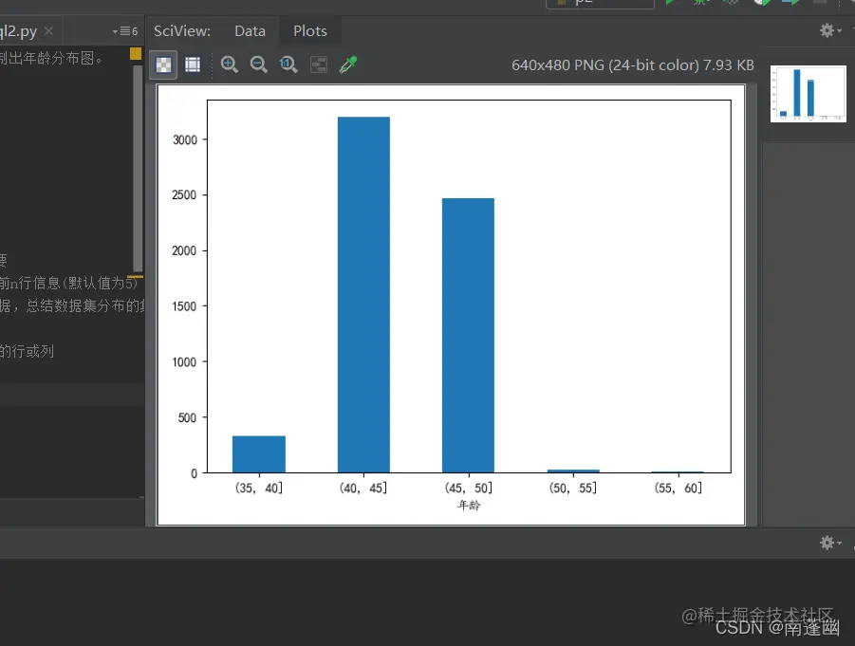Reset plot to actual size
This screenshot has width=855, height=646.
[x=288, y=65]
